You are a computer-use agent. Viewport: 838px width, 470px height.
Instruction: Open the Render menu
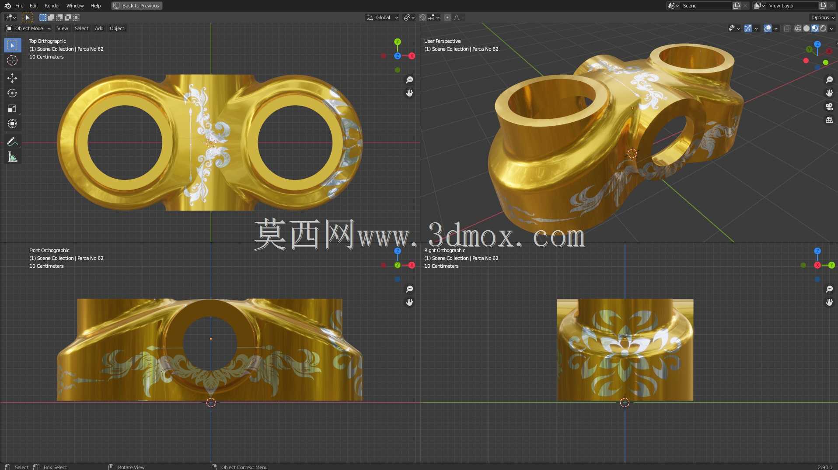(x=52, y=6)
